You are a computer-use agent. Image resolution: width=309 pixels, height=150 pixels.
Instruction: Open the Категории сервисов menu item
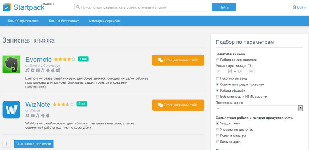tap(104, 21)
